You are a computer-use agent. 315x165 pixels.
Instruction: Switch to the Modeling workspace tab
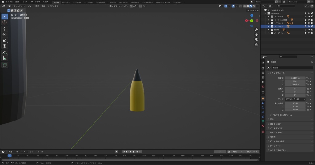pos(66,2)
